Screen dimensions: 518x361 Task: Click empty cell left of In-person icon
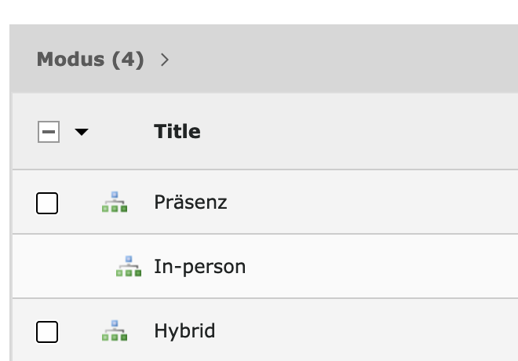pyautogui.click(x=63, y=266)
